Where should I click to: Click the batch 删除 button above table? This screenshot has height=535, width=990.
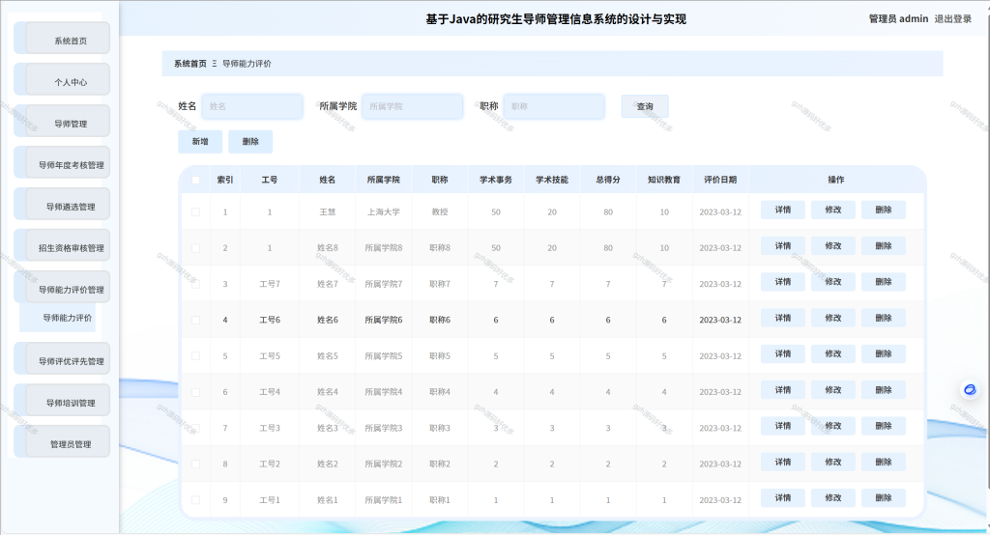click(250, 141)
